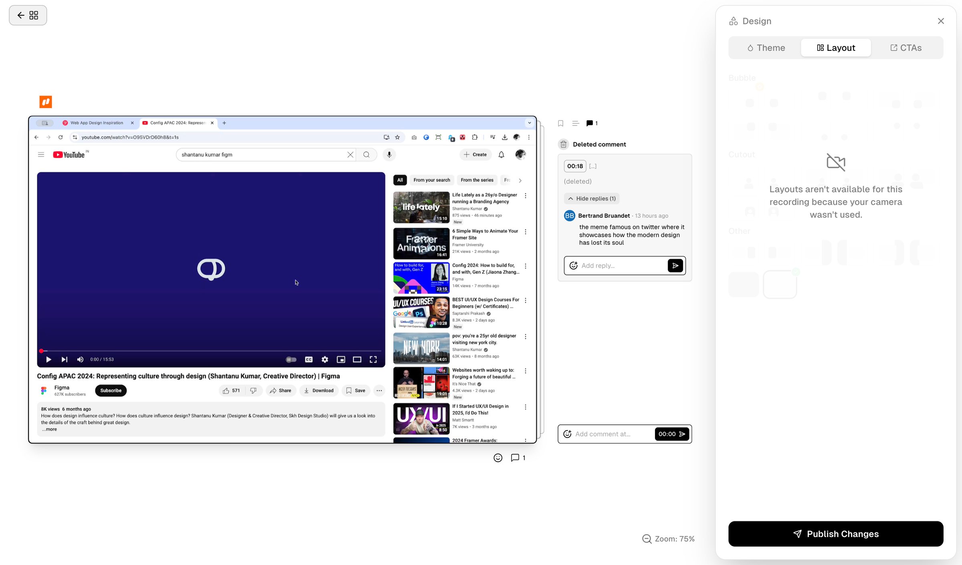Open emoji picker in the comment box
This screenshot has height=565, width=962.
pos(568,434)
